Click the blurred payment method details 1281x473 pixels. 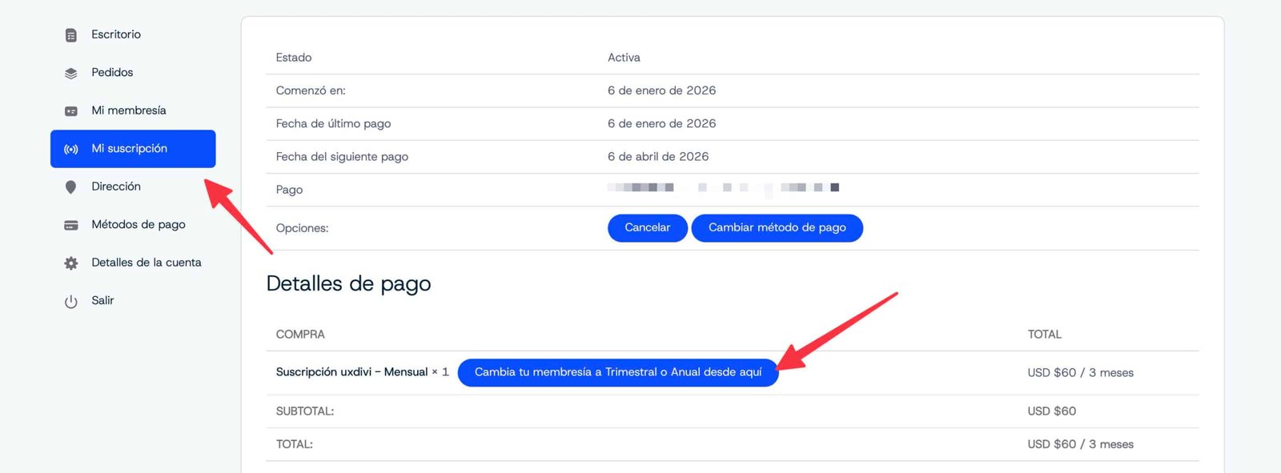722,188
